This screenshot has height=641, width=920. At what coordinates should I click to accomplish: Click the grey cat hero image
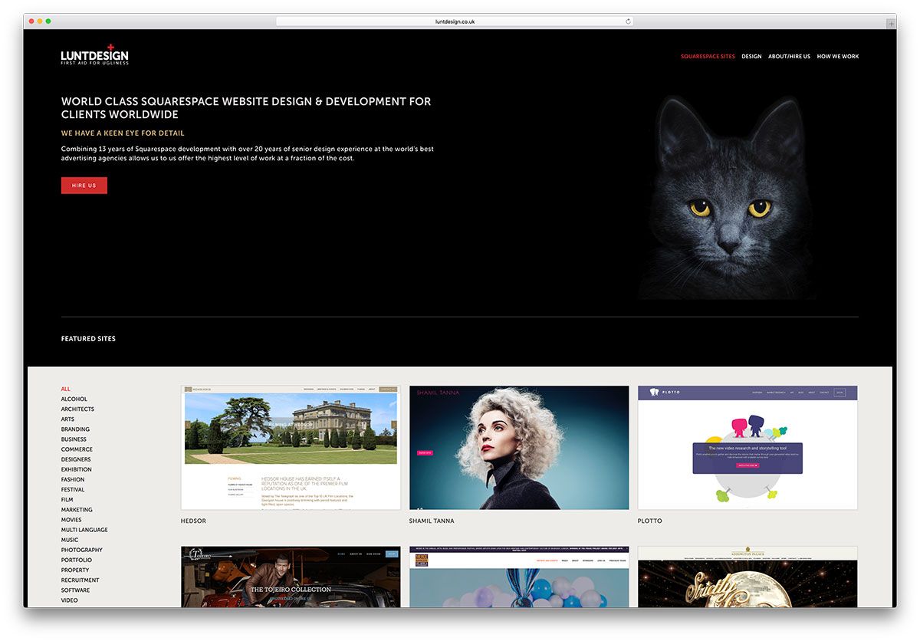tap(727, 199)
